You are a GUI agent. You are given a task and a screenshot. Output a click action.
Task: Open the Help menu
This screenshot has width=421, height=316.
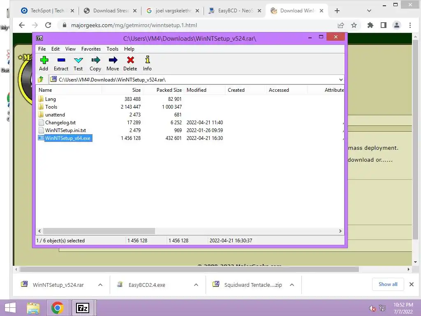coord(129,49)
